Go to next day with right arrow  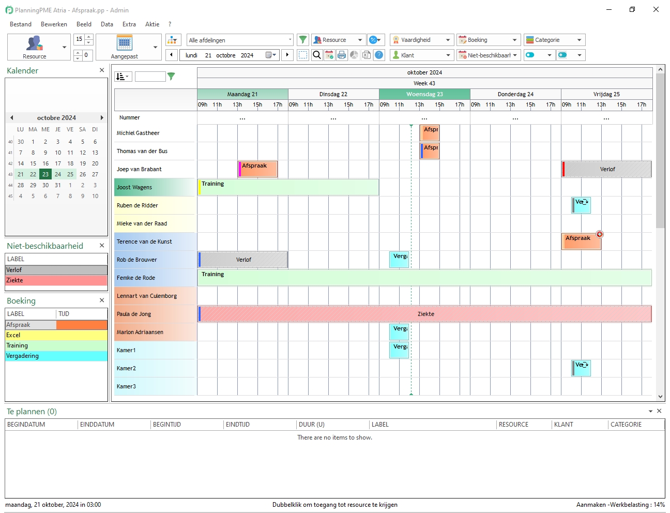[287, 55]
